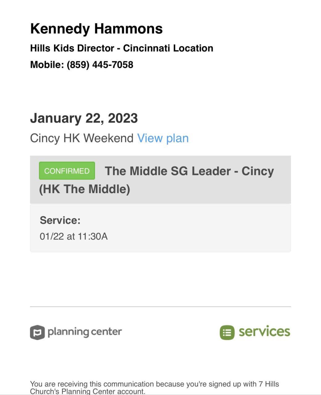Click the Cincy HK Weekend plan name
The height and width of the screenshot is (395, 321).
[x=82, y=138]
